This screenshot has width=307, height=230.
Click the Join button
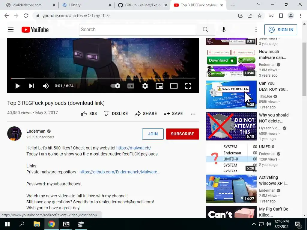click(153, 134)
